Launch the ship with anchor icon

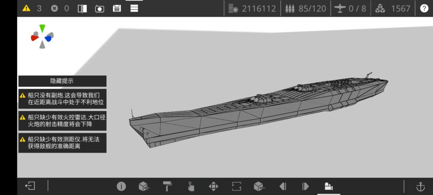point(420,187)
